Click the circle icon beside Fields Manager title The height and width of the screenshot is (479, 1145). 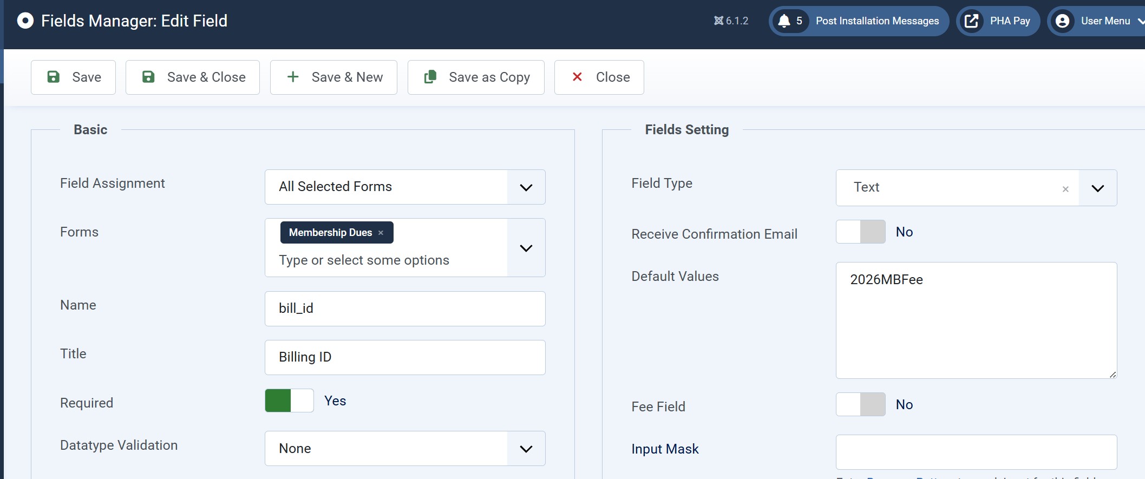tap(25, 21)
